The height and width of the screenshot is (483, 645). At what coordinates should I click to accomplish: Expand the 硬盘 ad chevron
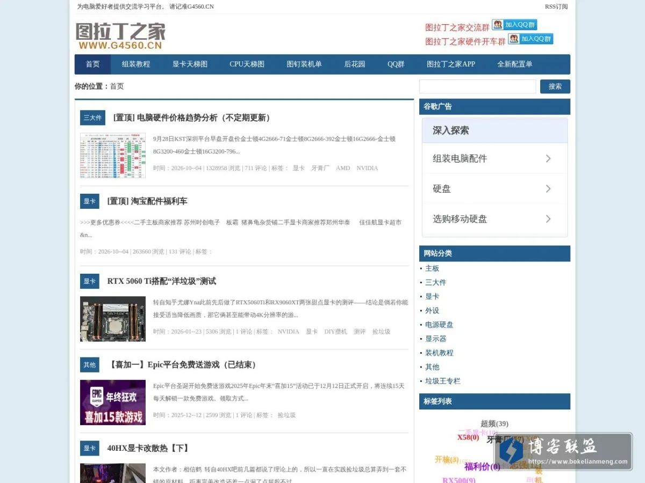548,188
